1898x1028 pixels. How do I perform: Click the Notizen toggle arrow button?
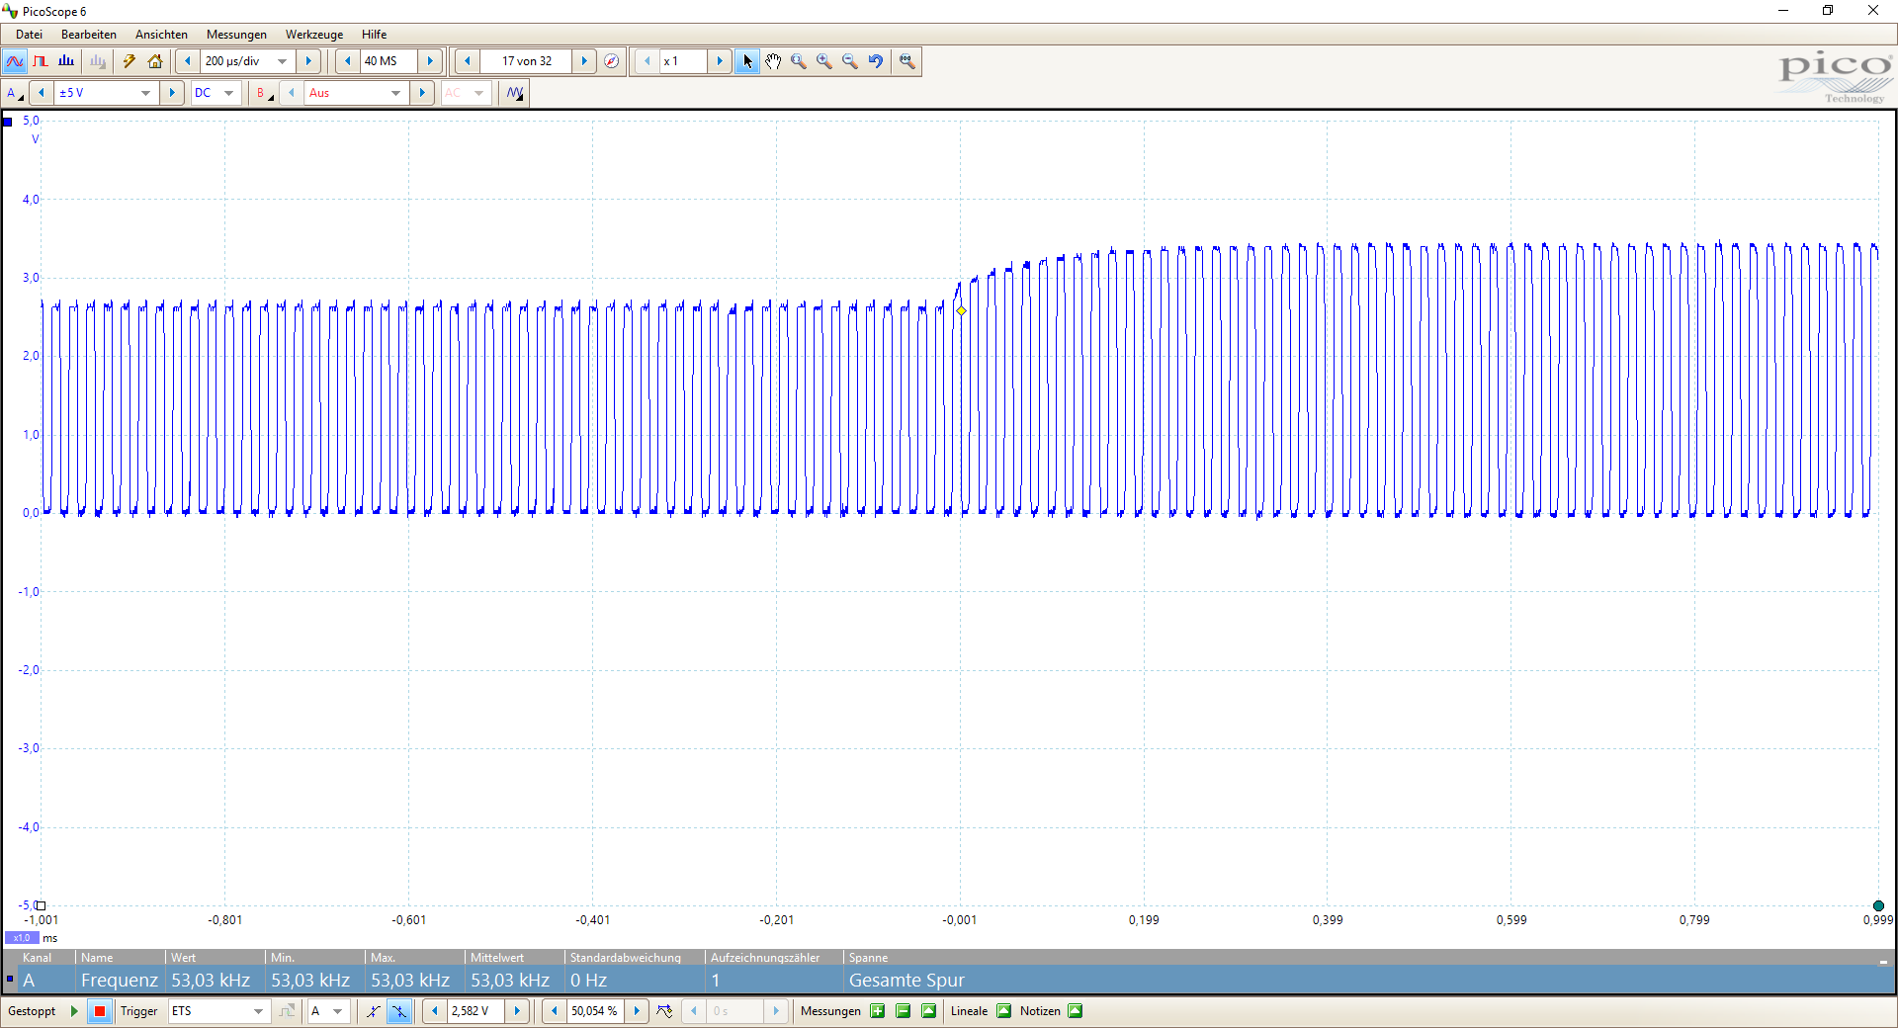point(1076,1011)
